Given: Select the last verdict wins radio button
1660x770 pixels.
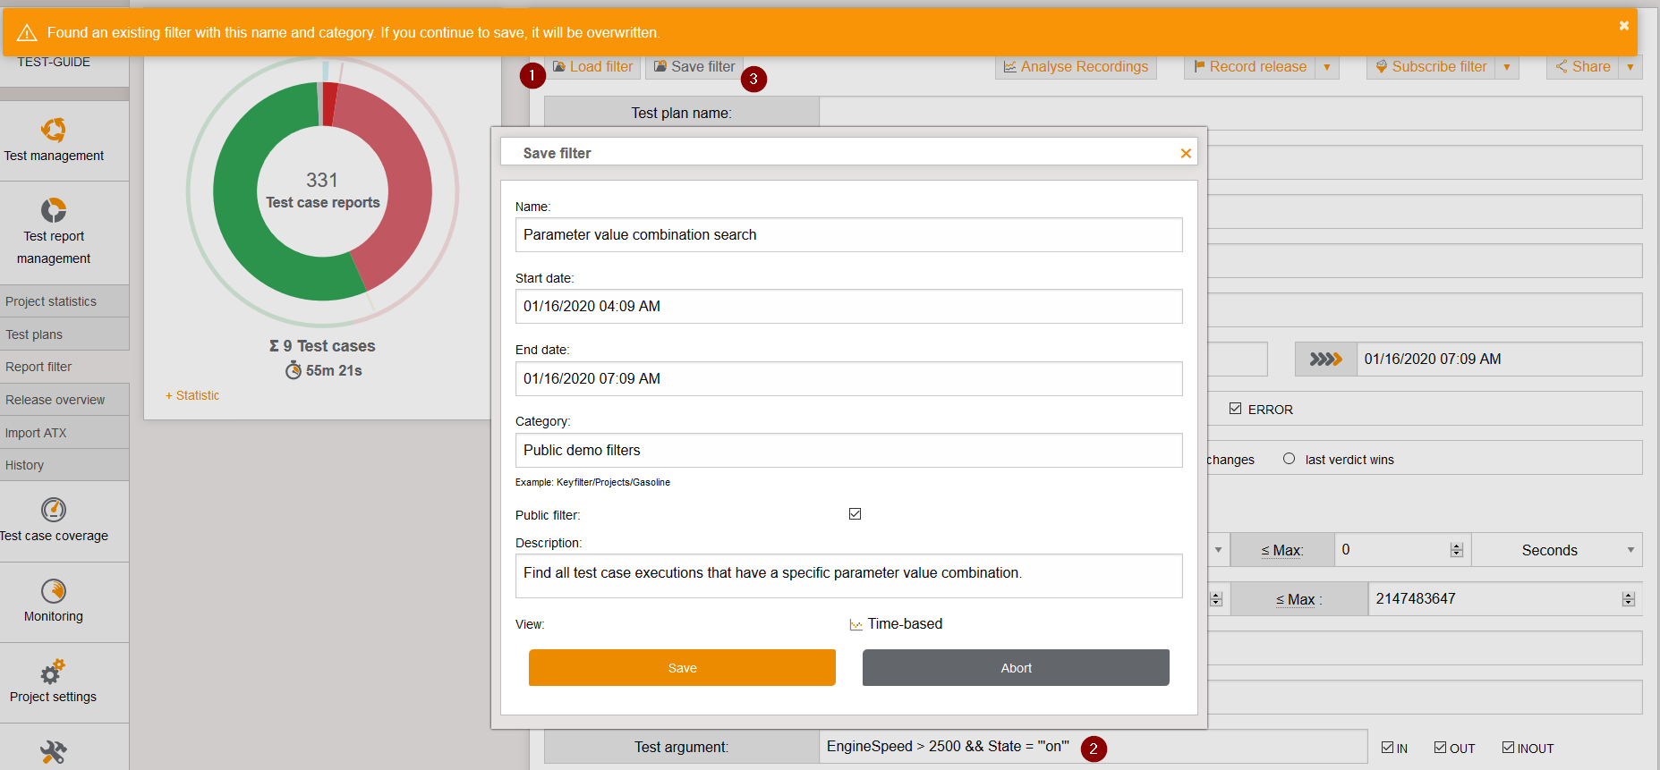Looking at the screenshot, I should [1289, 459].
